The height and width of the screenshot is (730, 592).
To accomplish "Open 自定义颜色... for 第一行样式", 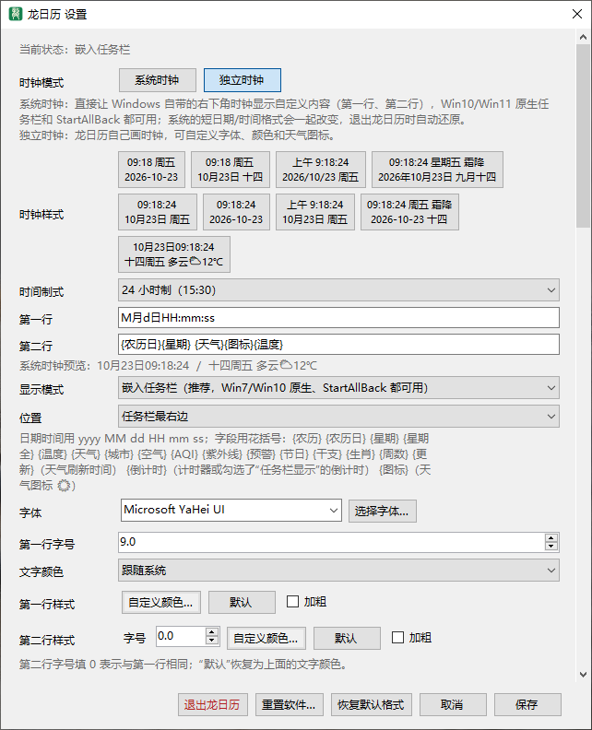I will [x=160, y=603].
